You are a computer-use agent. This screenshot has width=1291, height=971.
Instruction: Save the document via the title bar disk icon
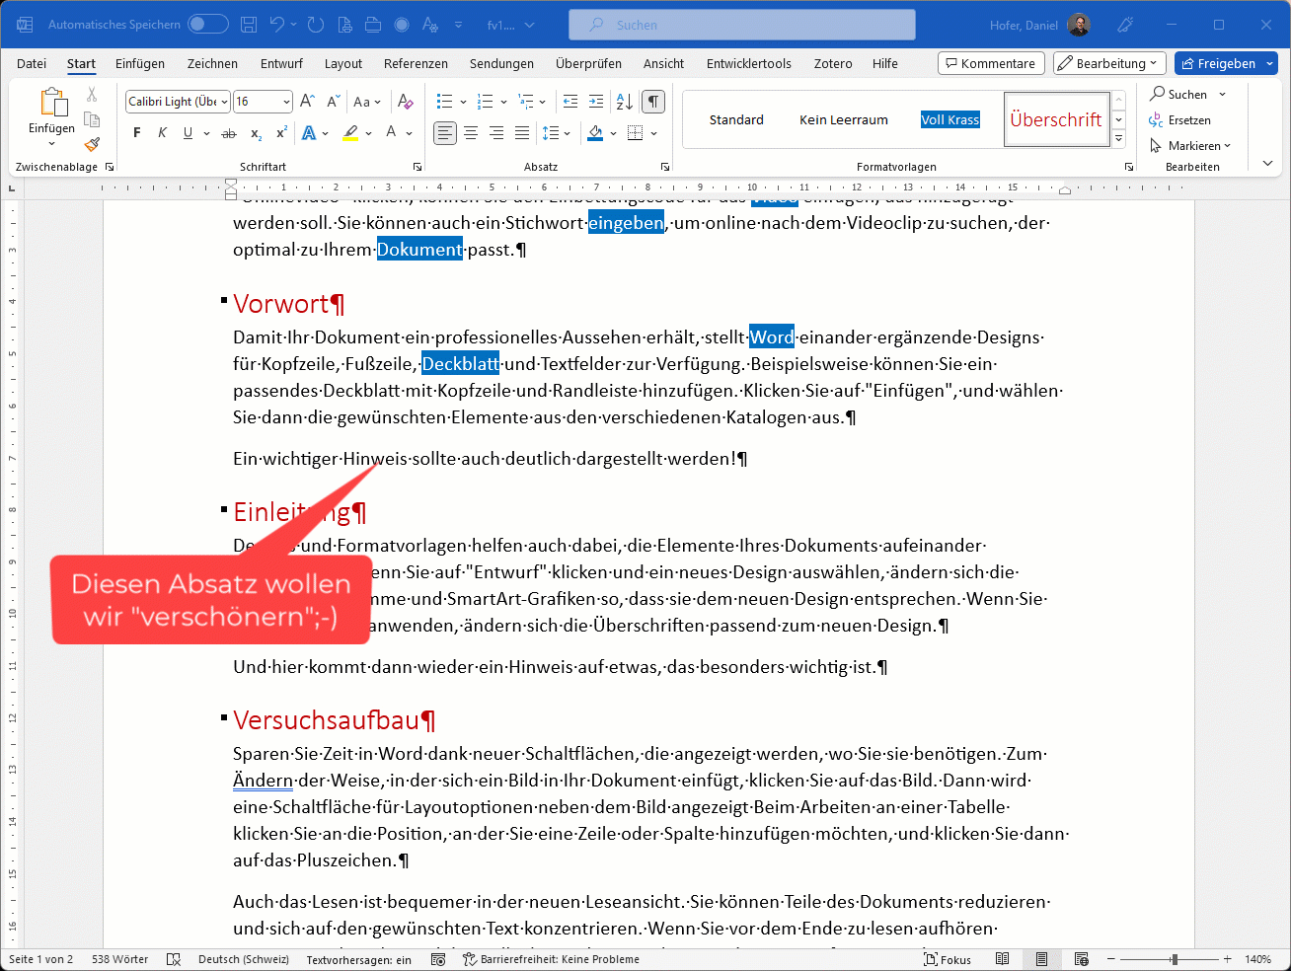coord(249,25)
